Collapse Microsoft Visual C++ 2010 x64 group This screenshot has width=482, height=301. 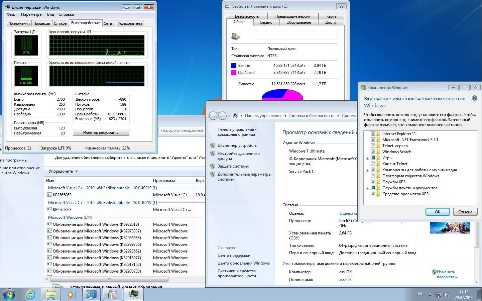102,188
